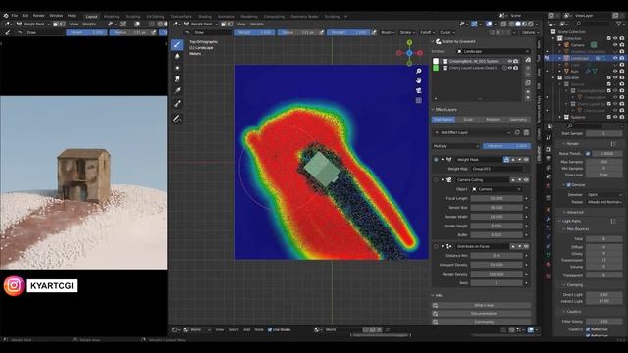Viewport: 628px width, 353px height.
Task: Toggle Reflective caustics checkbox
Action: click(588, 329)
